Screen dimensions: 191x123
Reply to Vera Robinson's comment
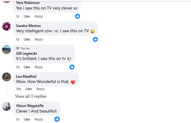point(39,16)
